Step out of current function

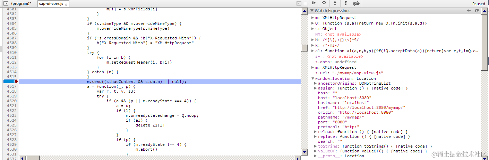click(346, 3)
